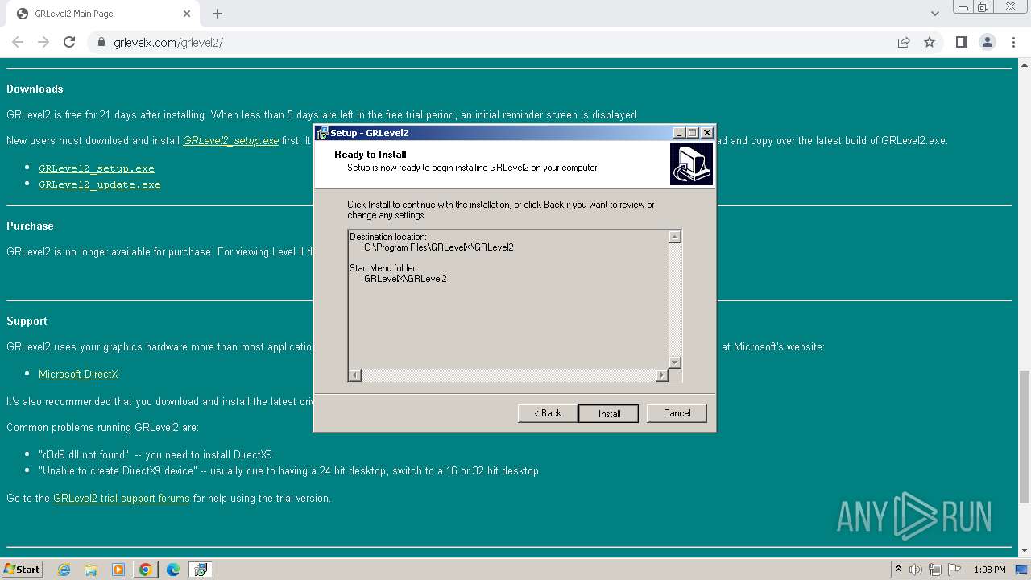Image resolution: width=1031 pixels, height=580 pixels.
Task: Minimize the Setup - GRLevel2 dialog
Action: point(679,133)
